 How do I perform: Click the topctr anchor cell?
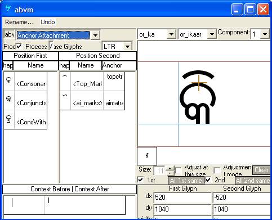click(114, 82)
